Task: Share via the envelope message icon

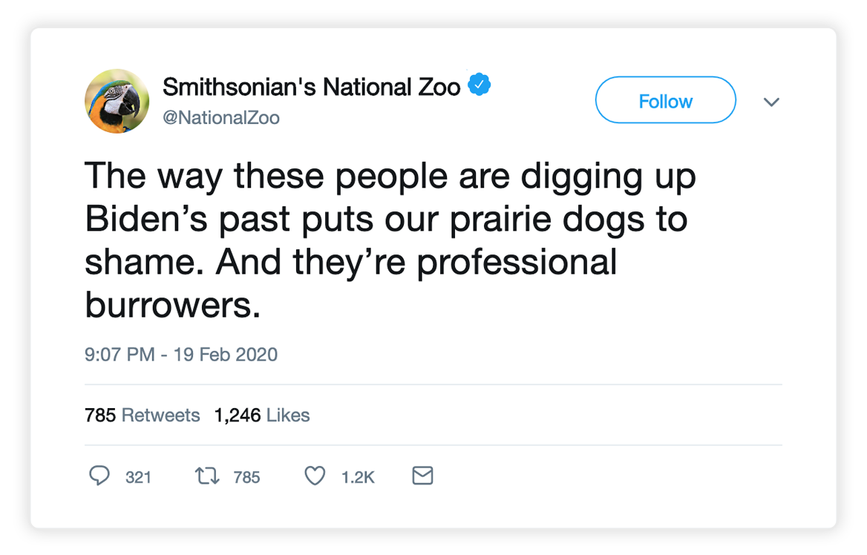Action: click(422, 476)
